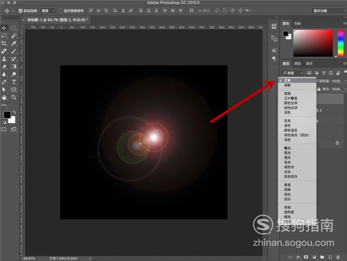The width and height of the screenshot is (347, 261).
Task: Click the delete layer trash icon
Action: pyautogui.click(x=338, y=257)
